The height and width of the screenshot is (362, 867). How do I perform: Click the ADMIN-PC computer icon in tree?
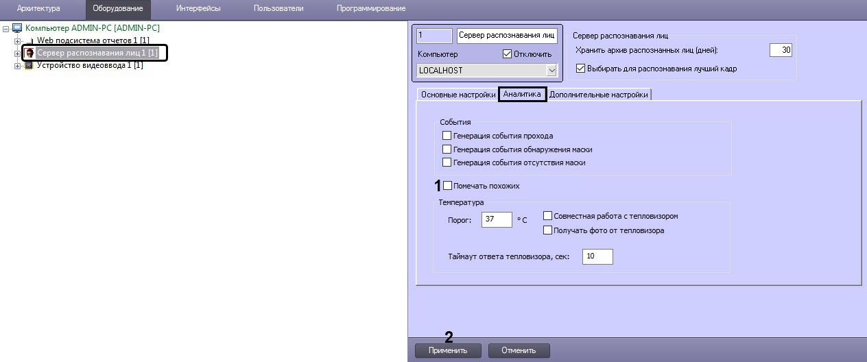coord(17,28)
